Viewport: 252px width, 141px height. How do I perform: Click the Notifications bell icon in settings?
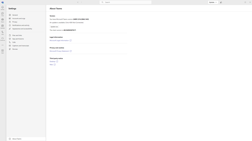(10, 25)
